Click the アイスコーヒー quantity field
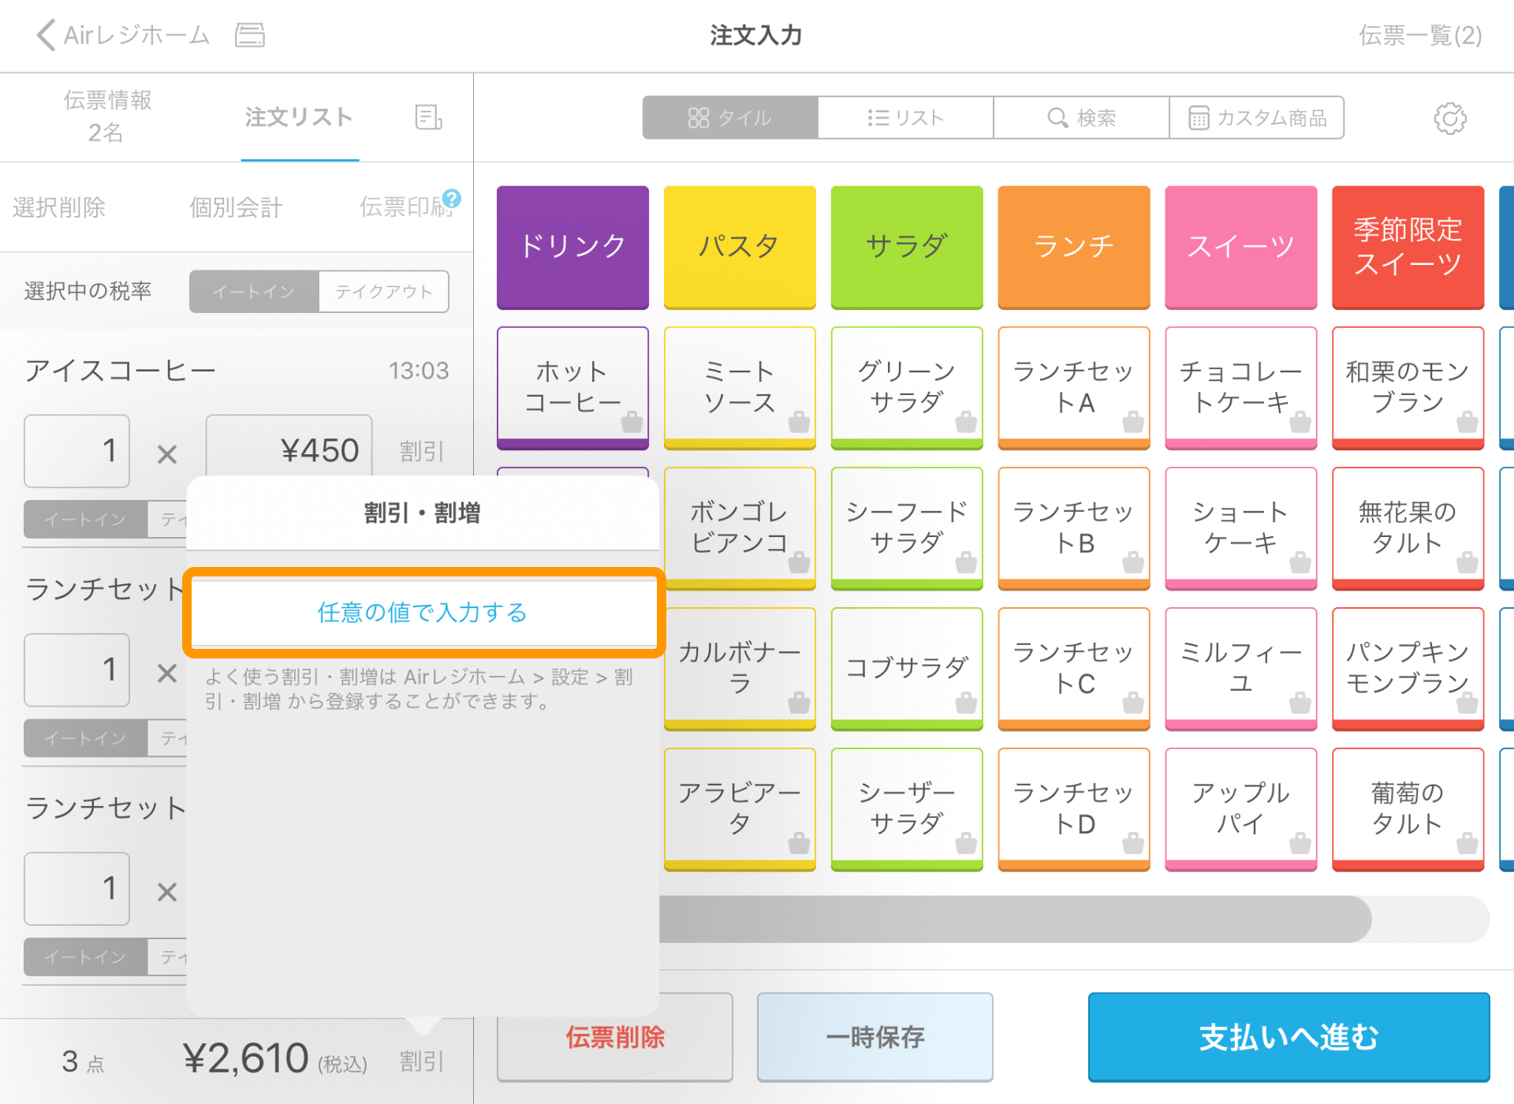Viewport: 1514px width, 1104px height. 76,451
